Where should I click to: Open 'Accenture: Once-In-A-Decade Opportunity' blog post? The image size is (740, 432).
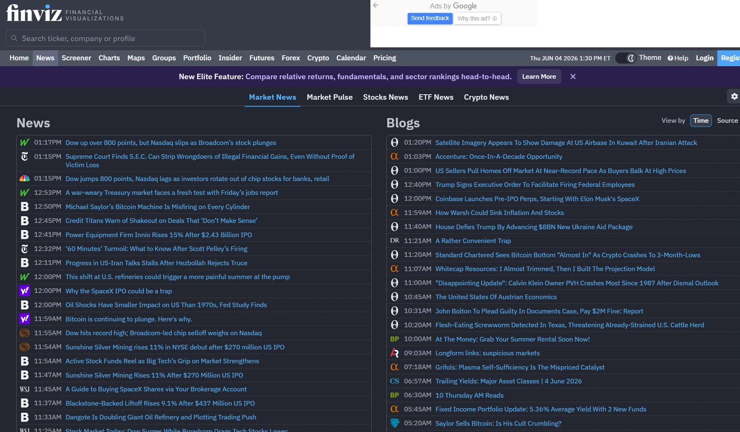pyautogui.click(x=499, y=156)
